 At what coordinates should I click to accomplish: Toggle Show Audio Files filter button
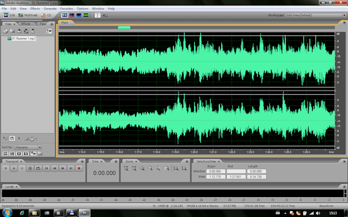(x=6, y=153)
